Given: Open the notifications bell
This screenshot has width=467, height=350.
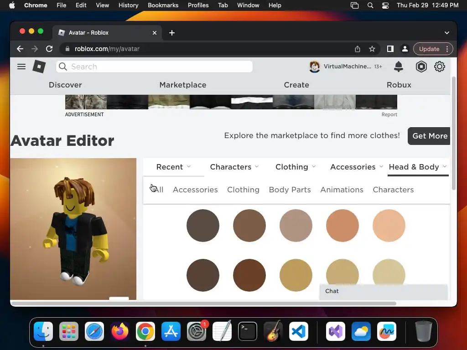Looking at the screenshot, I should click(x=398, y=67).
